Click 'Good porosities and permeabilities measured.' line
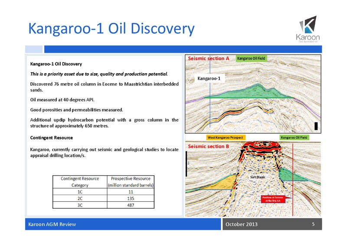 click(77, 110)
